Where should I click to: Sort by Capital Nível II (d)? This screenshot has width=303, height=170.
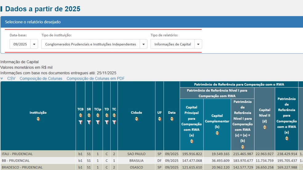265,127
